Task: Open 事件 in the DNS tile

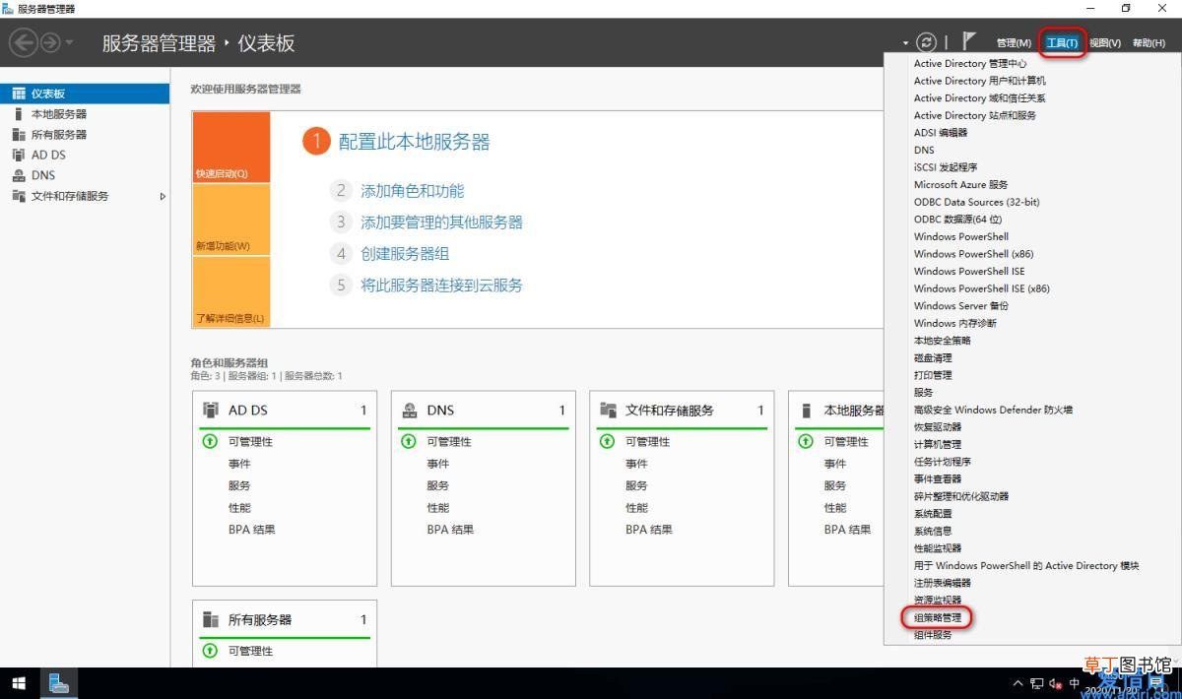Action: click(437, 464)
